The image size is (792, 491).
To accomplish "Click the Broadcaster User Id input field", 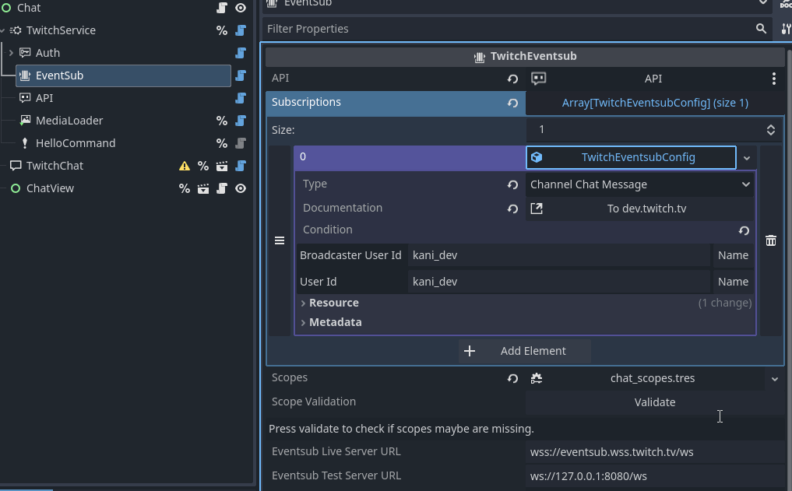I will [x=558, y=255].
